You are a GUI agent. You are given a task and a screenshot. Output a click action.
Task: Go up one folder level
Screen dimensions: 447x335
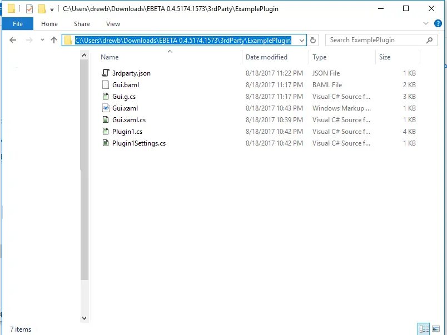[x=54, y=40]
